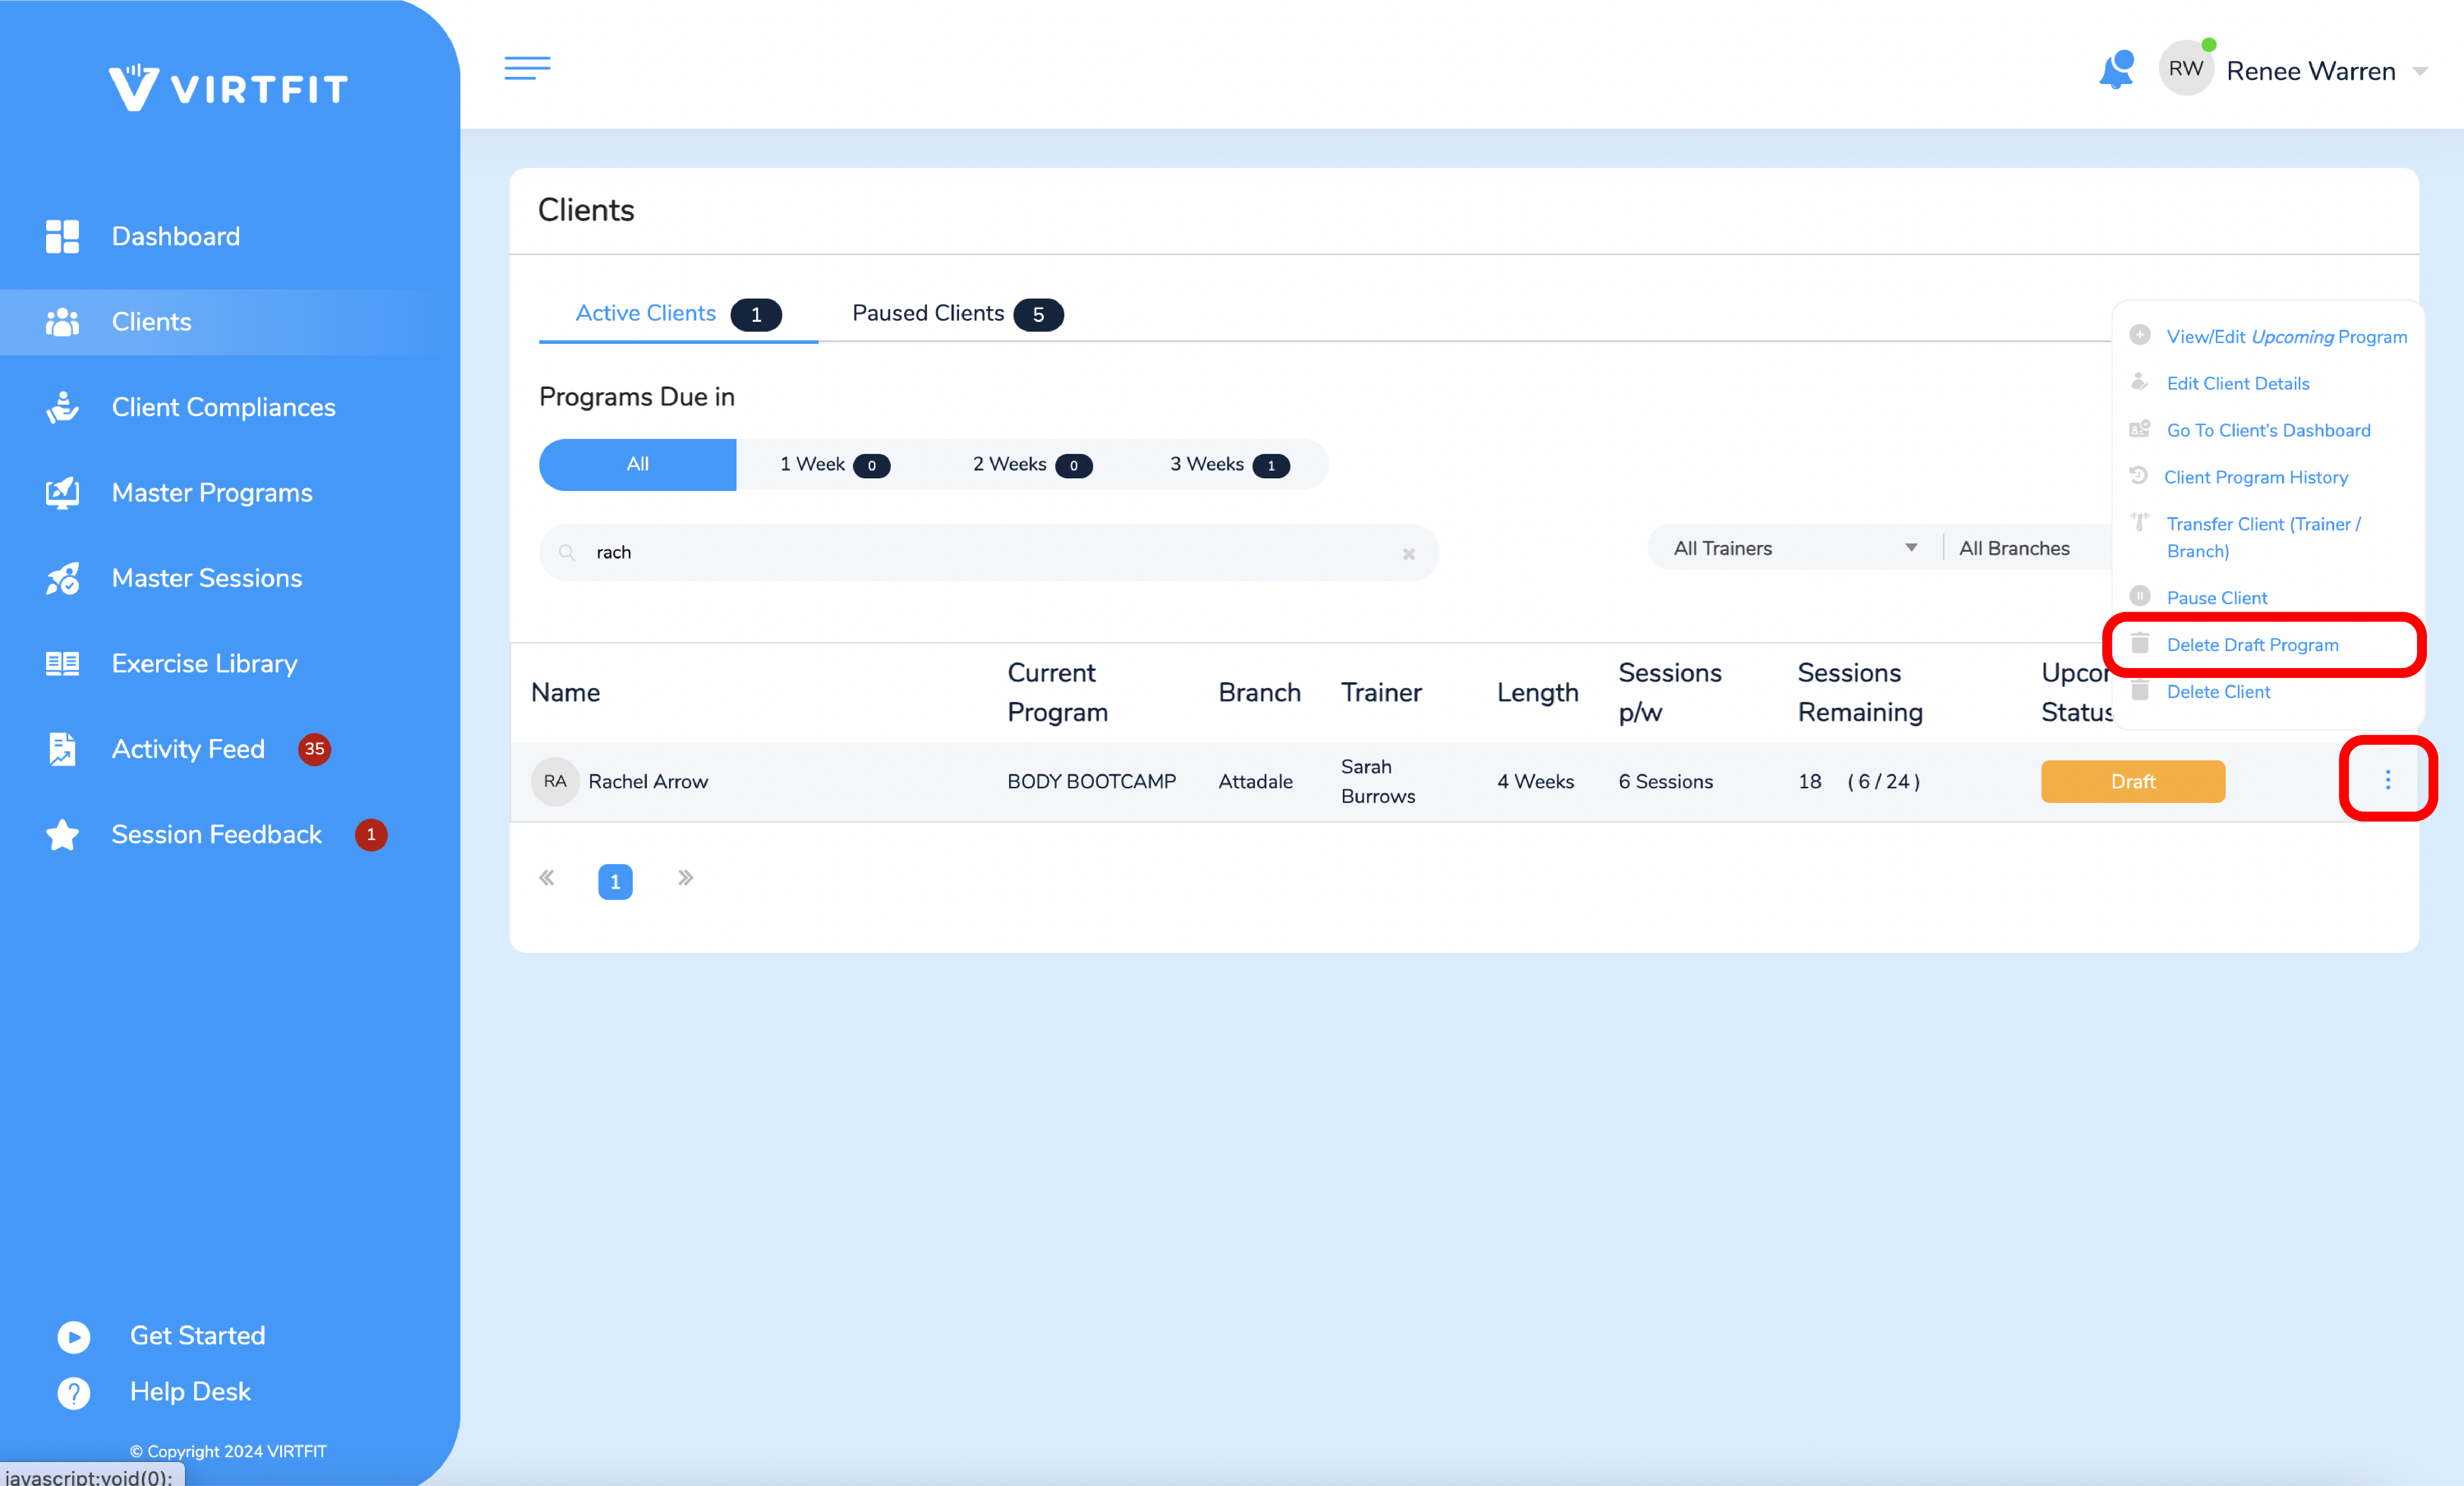Click the Name column header

566,693
